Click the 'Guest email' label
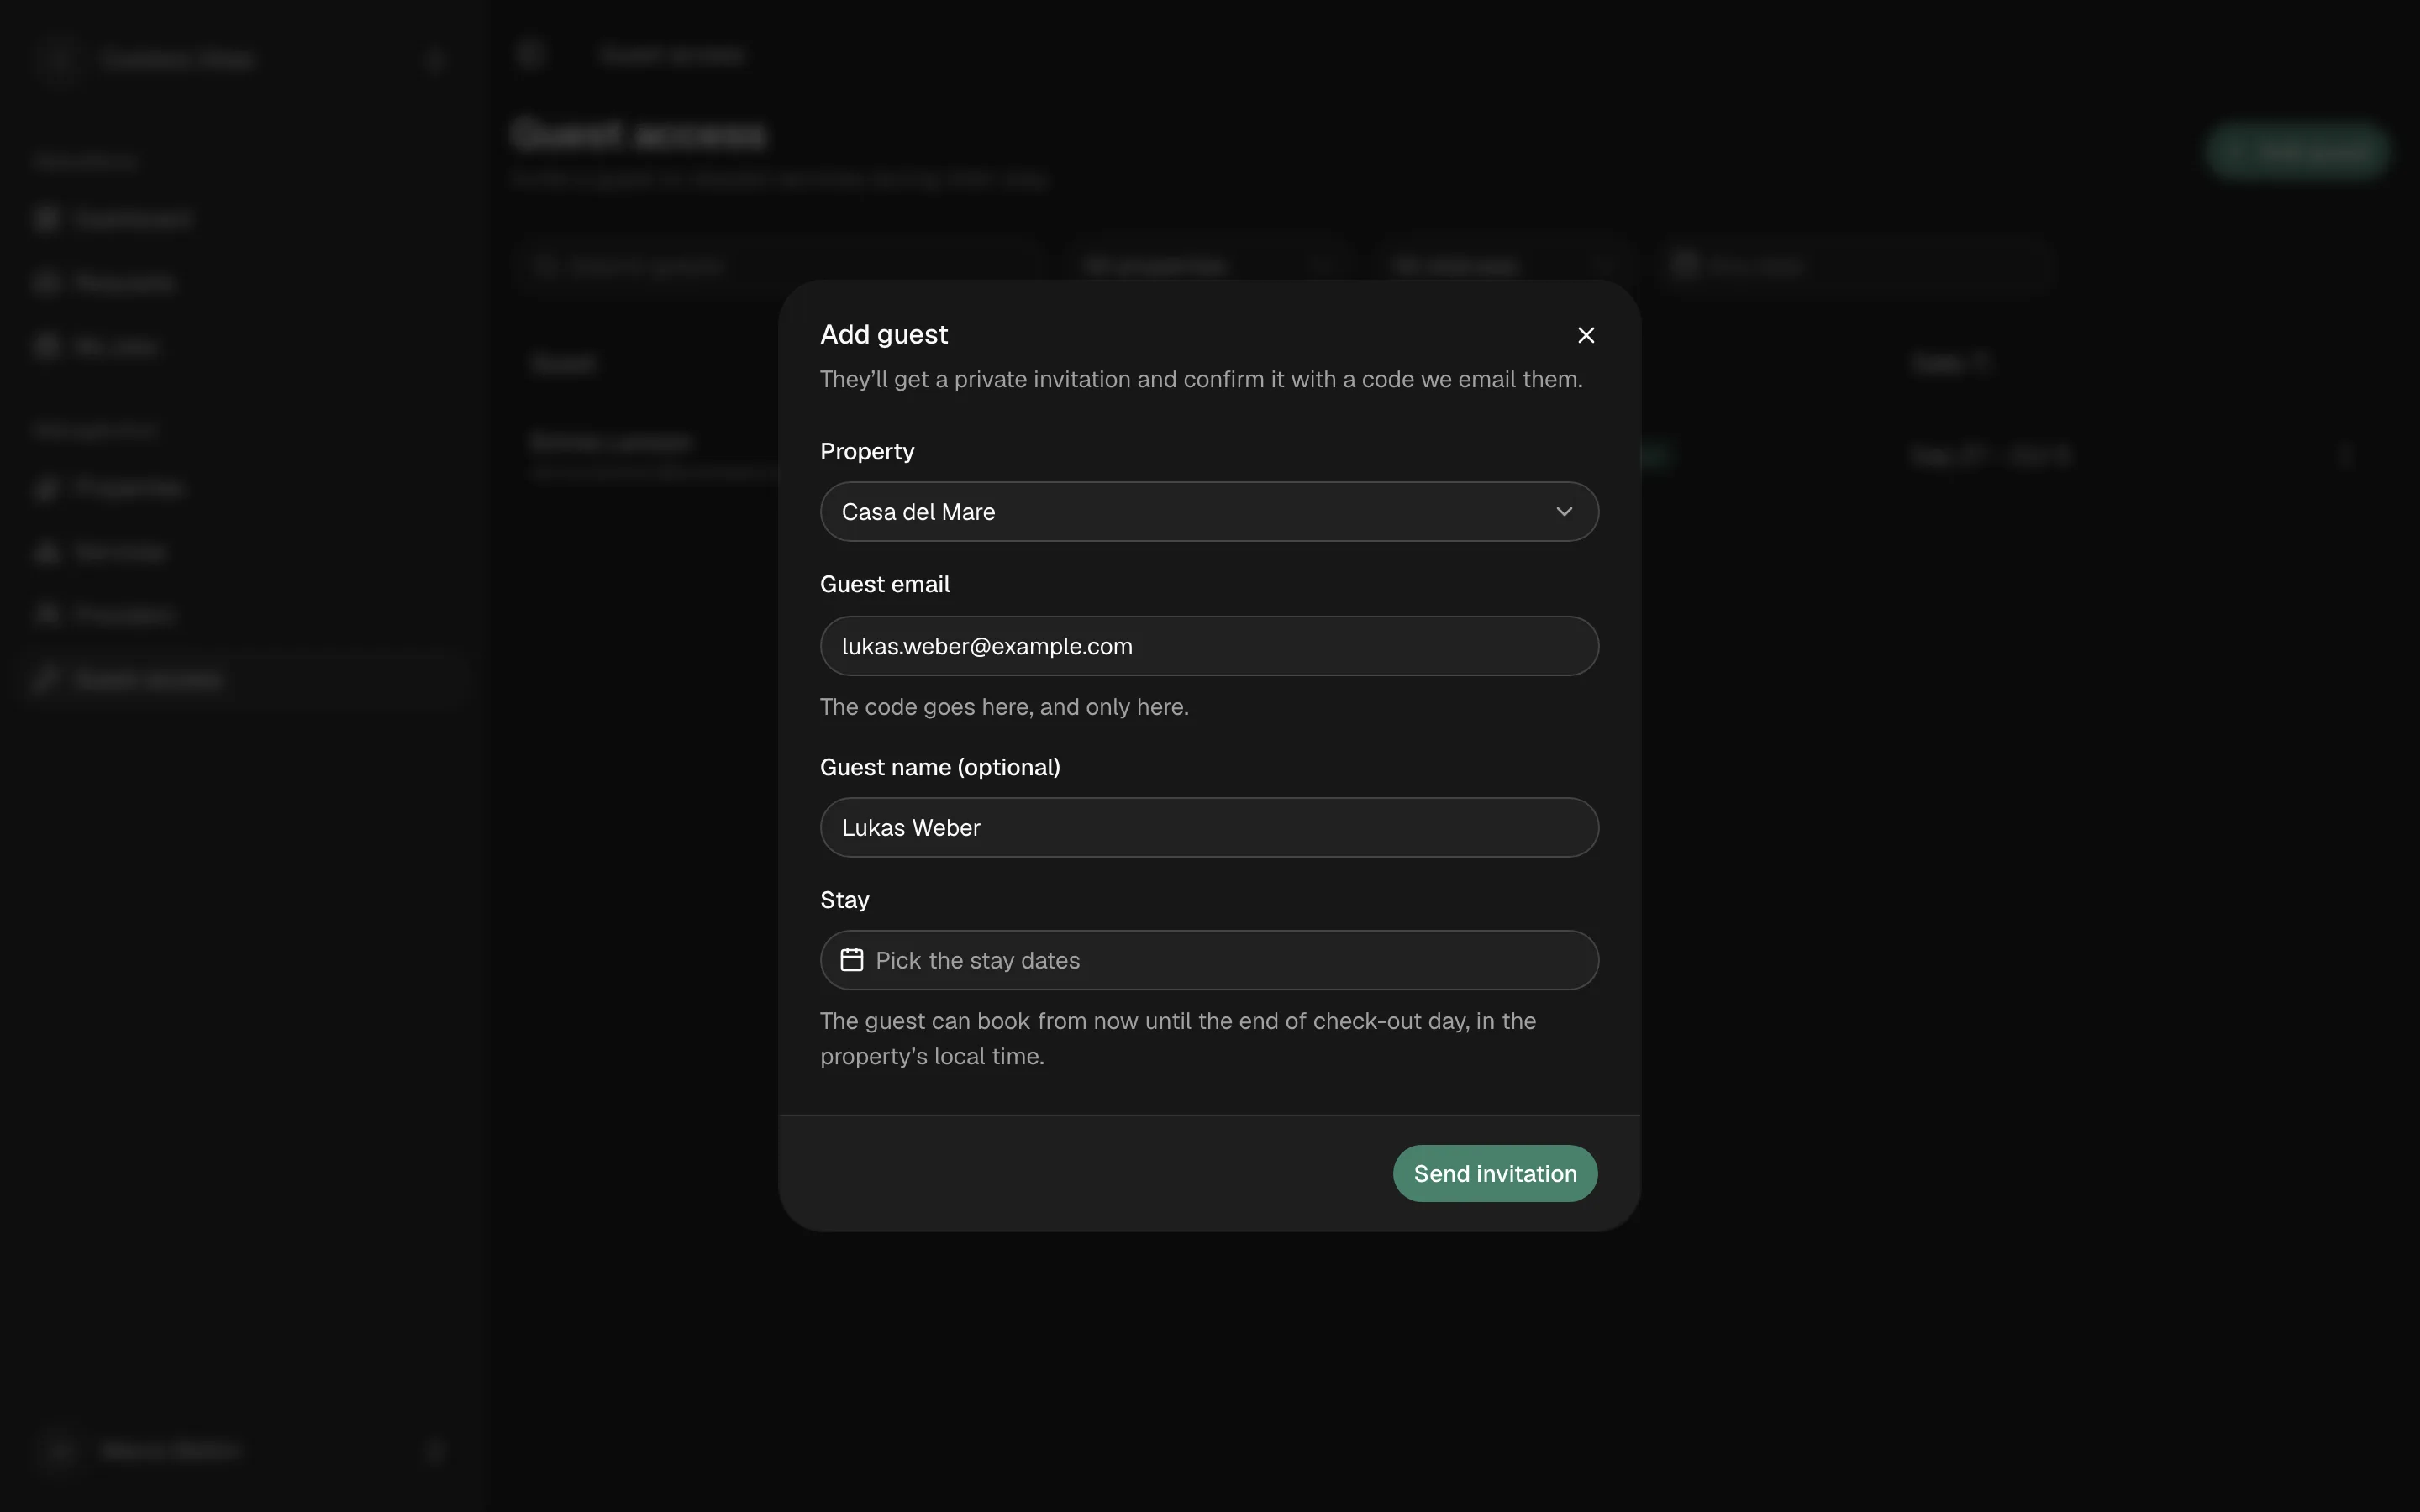Viewport: 2420px width, 1512px height. pyautogui.click(x=885, y=584)
